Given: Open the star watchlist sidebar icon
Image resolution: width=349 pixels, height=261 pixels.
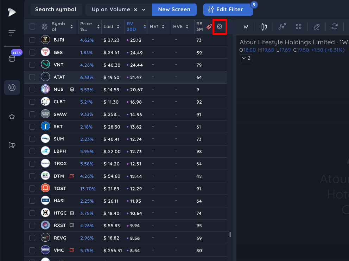Looking at the screenshot, I should (x=12, y=117).
